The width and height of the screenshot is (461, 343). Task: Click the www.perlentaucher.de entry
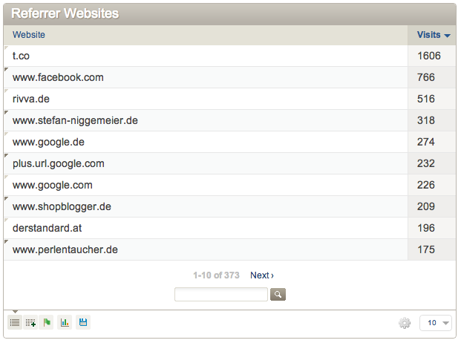(65, 250)
